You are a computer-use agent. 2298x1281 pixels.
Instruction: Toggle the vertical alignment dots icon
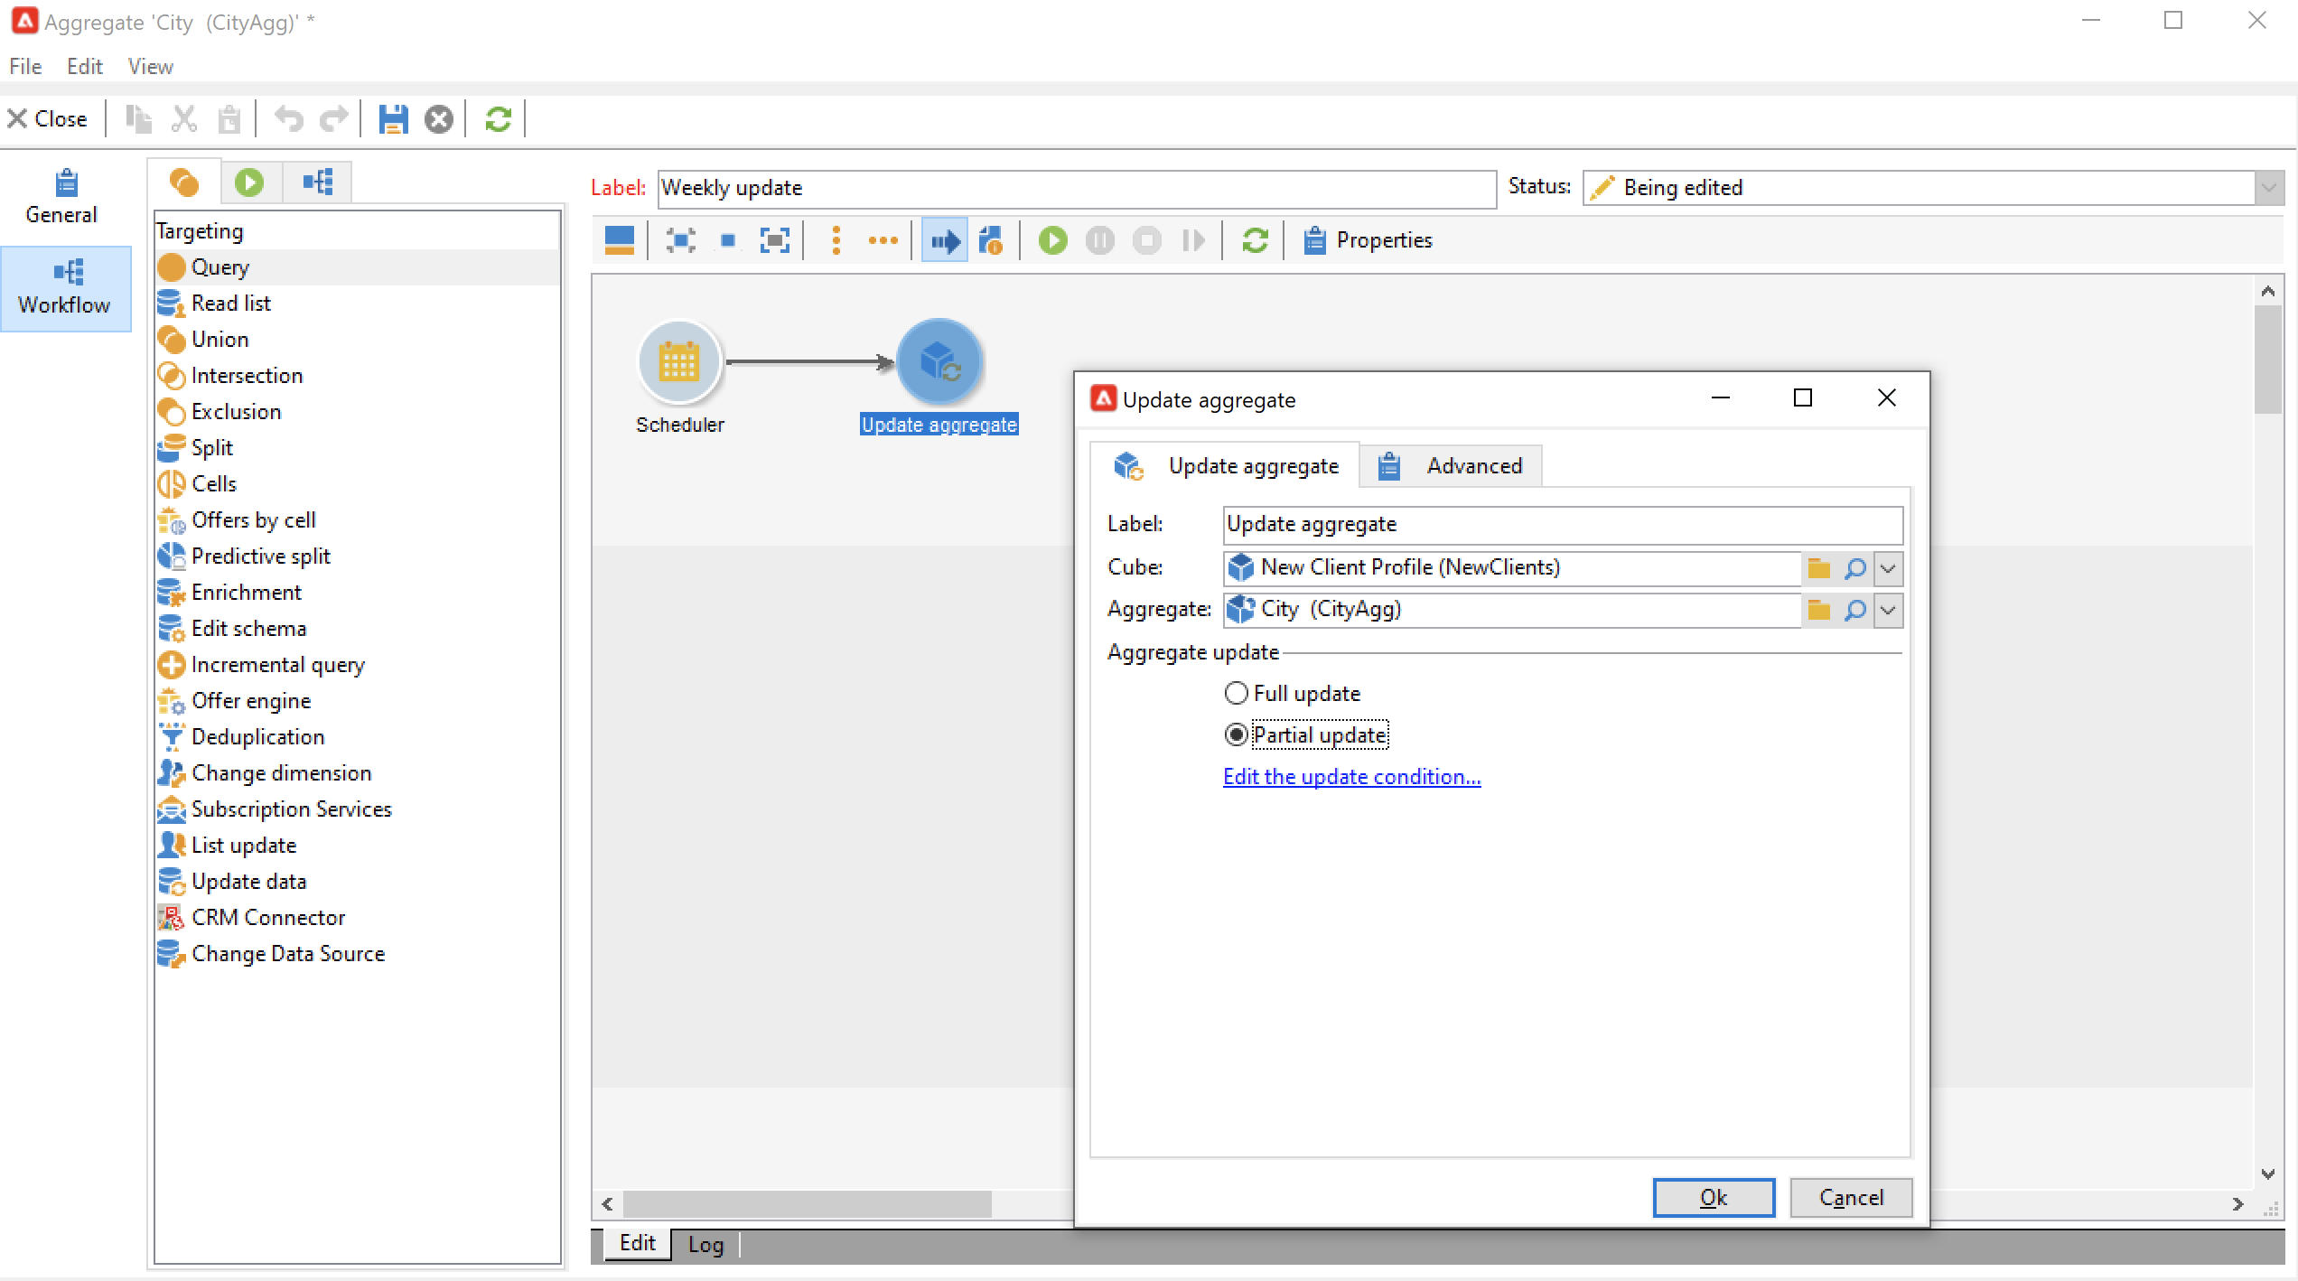(x=836, y=240)
